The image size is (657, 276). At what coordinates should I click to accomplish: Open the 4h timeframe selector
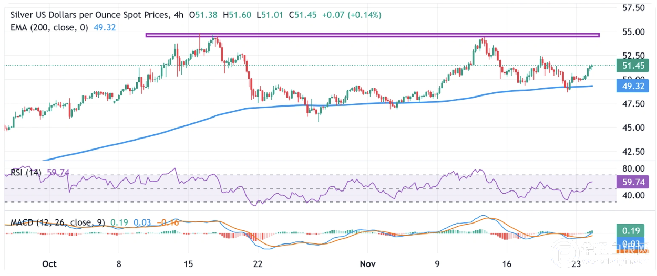point(178,15)
